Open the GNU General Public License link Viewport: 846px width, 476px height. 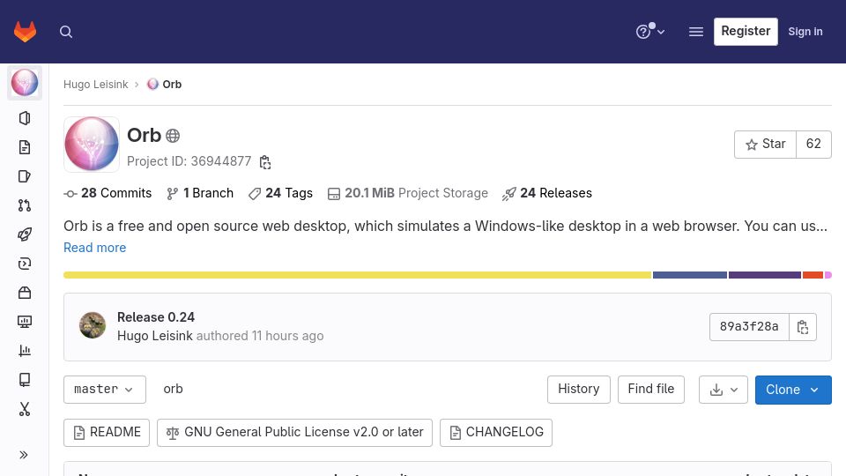click(294, 433)
